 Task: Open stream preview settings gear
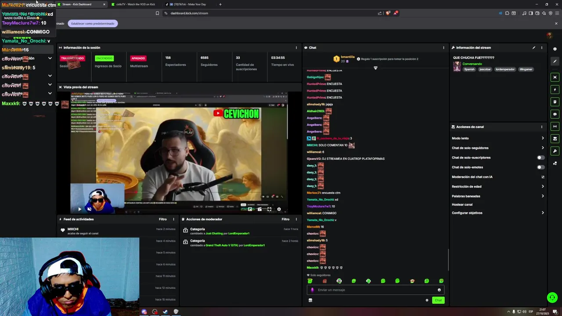point(279,209)
